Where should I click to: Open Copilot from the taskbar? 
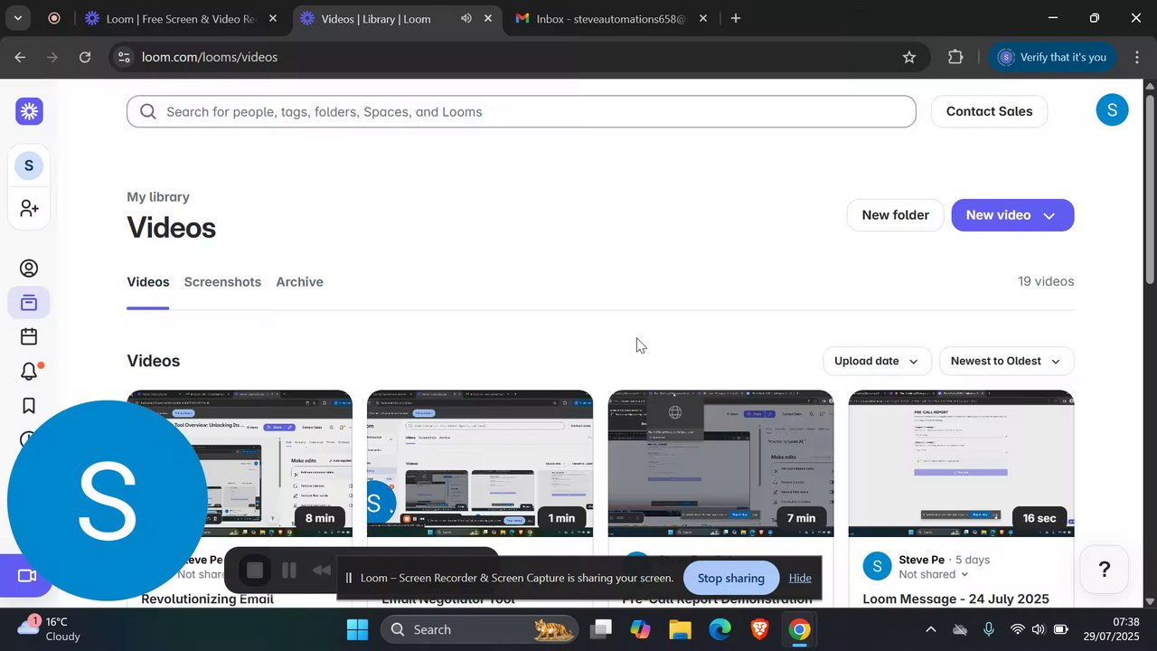coord(640,629)
